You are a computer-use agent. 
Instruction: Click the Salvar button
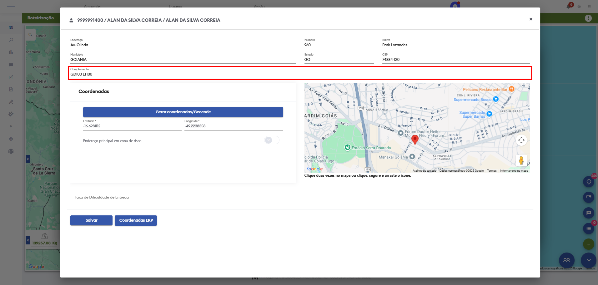[x=91, y=220]
